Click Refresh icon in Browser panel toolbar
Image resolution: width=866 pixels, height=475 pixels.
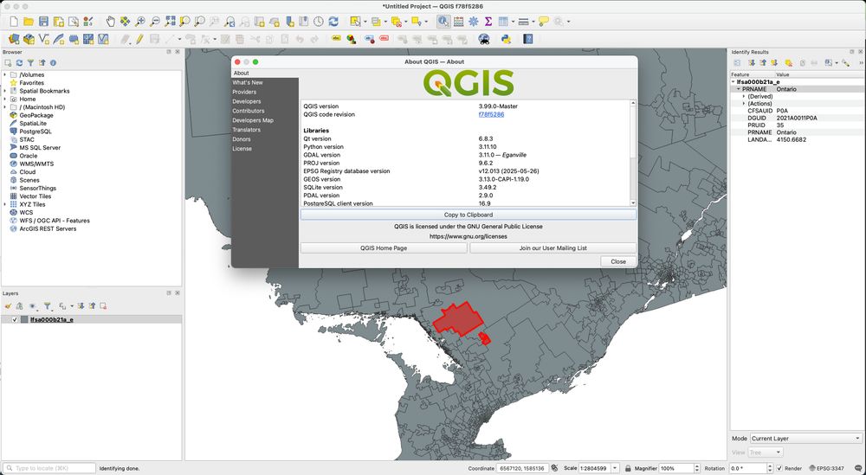click(19, 63)
